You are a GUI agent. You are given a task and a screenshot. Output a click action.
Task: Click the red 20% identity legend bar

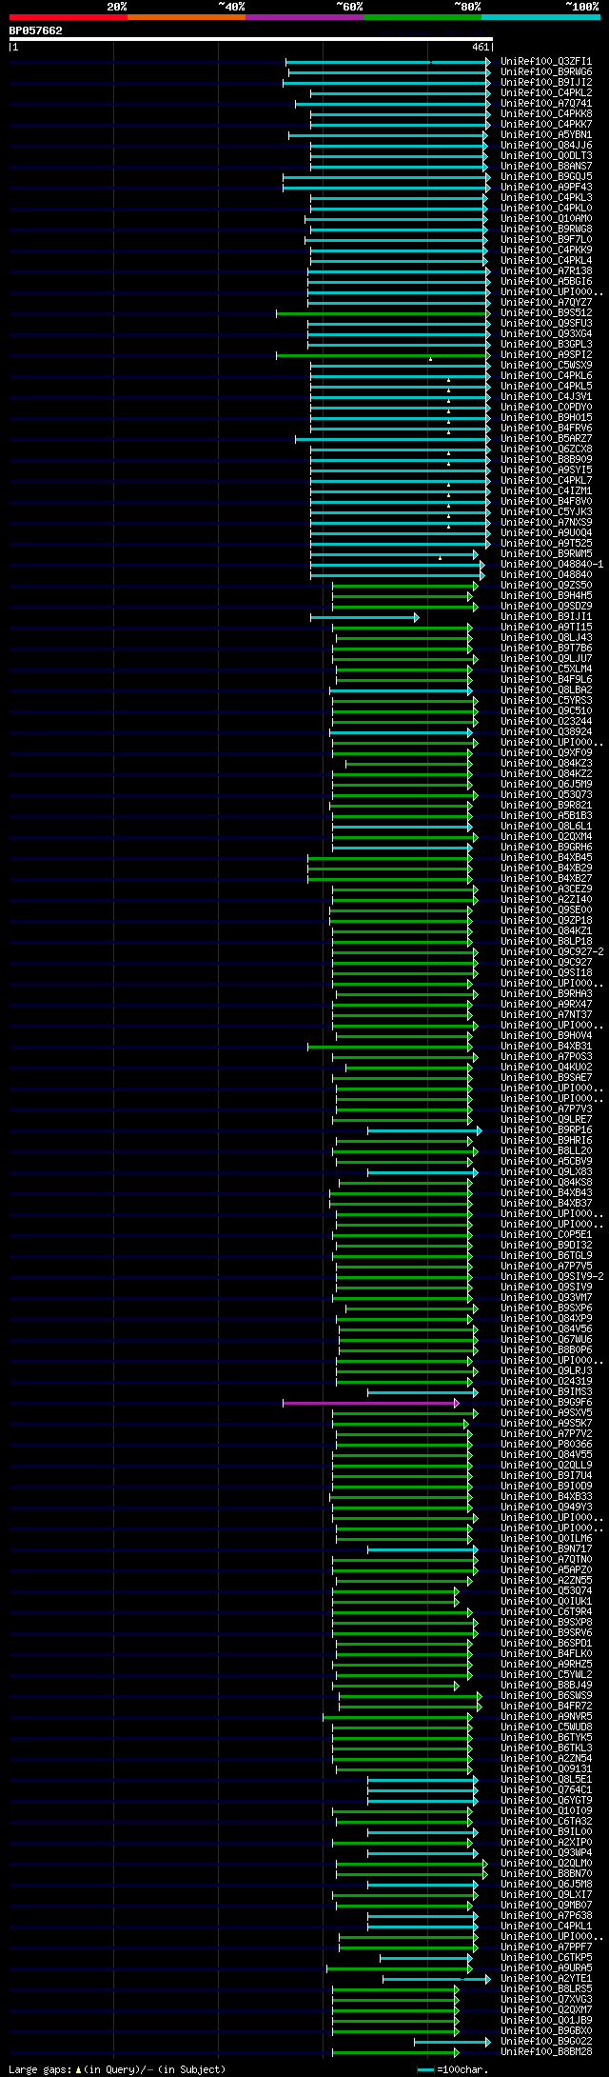69,17
